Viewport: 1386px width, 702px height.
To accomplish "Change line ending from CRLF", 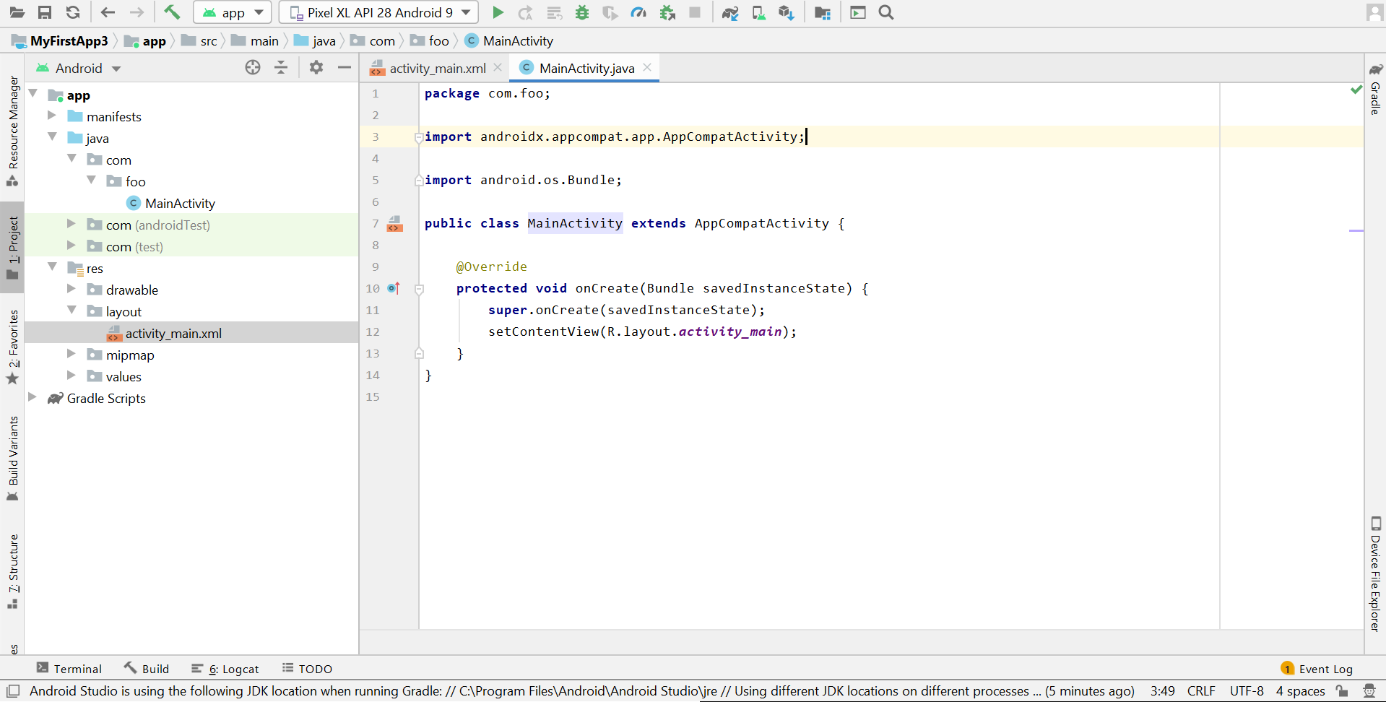I will tap(1201, 691).
